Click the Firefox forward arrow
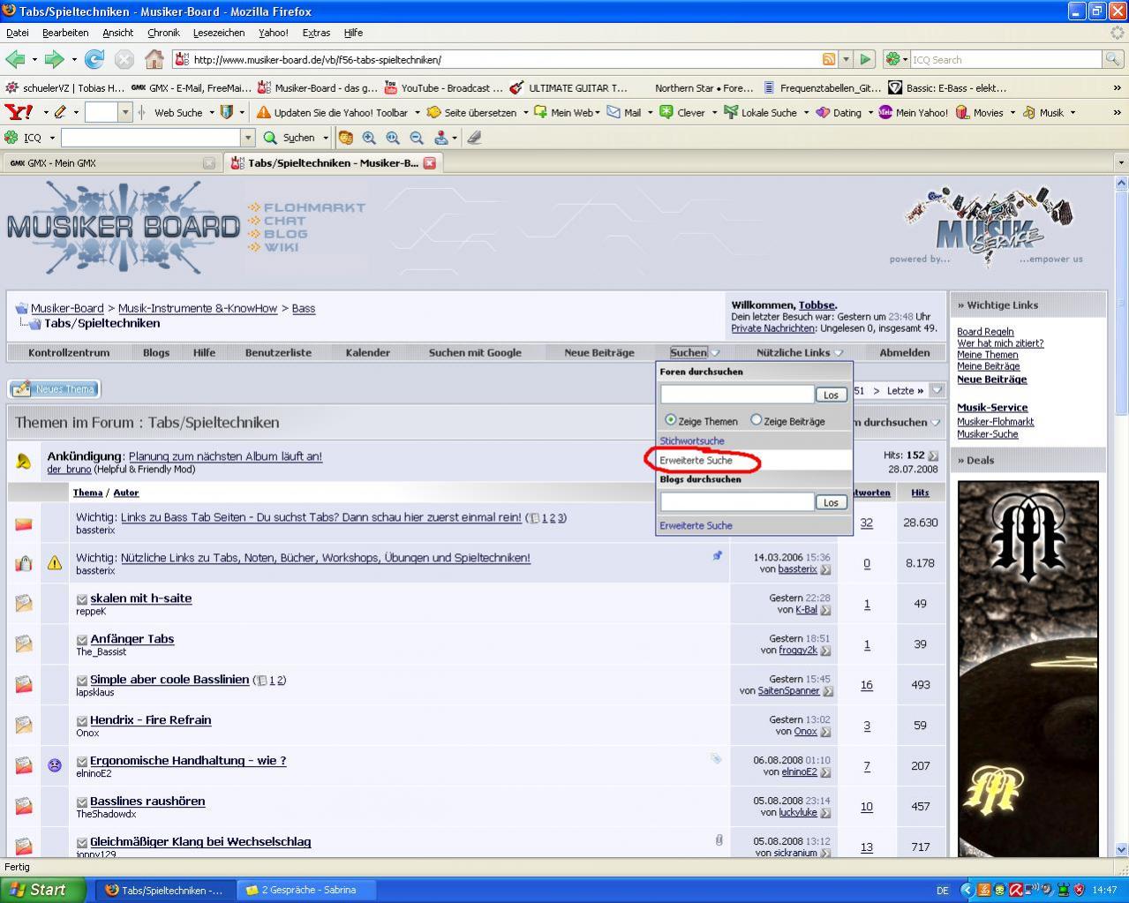The width and height of the screenshot is (1129, 903). click(55, 59)
